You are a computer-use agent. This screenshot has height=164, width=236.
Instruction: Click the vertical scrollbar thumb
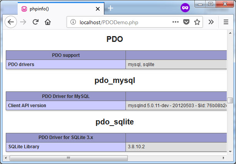click(x=230, y=100)
